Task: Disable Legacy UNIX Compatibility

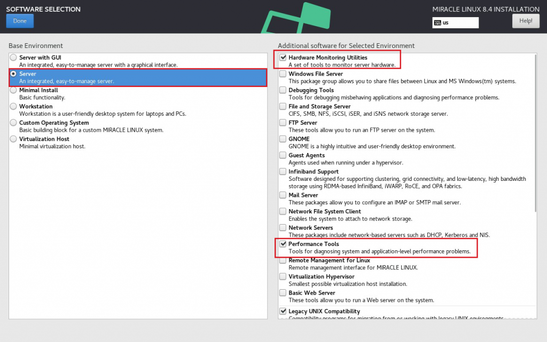Action: tap(283, 311)
